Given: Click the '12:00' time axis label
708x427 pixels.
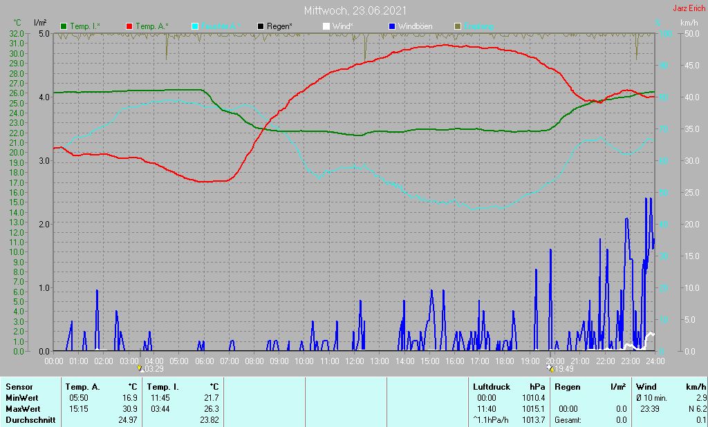Looking at the screenshot, I should point(355,361).
